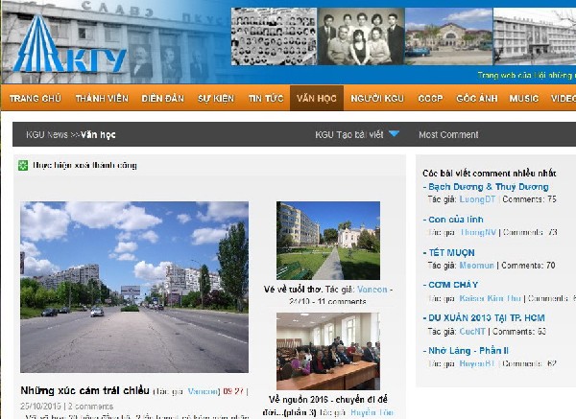Click the KGU Tạo bài viết label
Viewport: 576px width, 419px height.
click(349, 134)
